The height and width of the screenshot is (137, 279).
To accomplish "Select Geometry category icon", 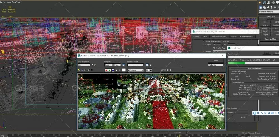I will tap(261, 8).
